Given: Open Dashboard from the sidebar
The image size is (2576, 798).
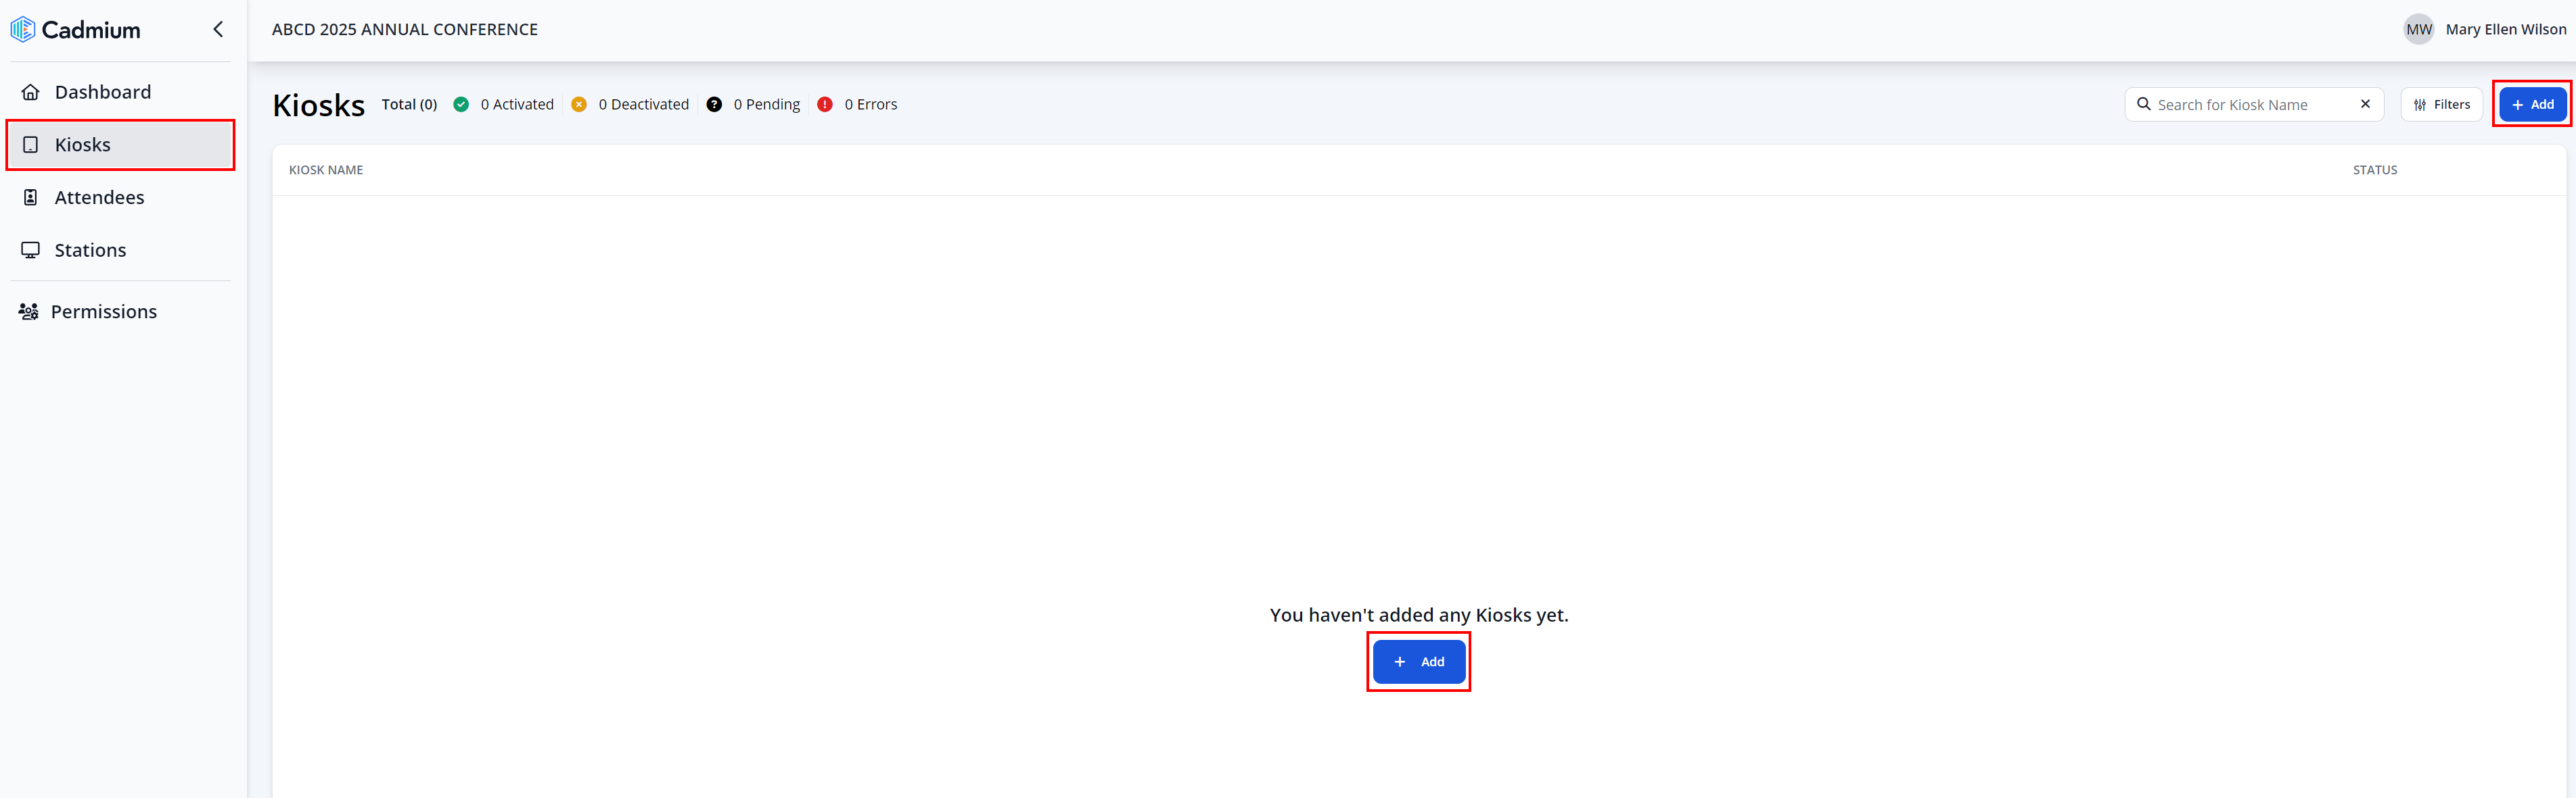Looking at the screenshot, I should click(x=102, y=92).
